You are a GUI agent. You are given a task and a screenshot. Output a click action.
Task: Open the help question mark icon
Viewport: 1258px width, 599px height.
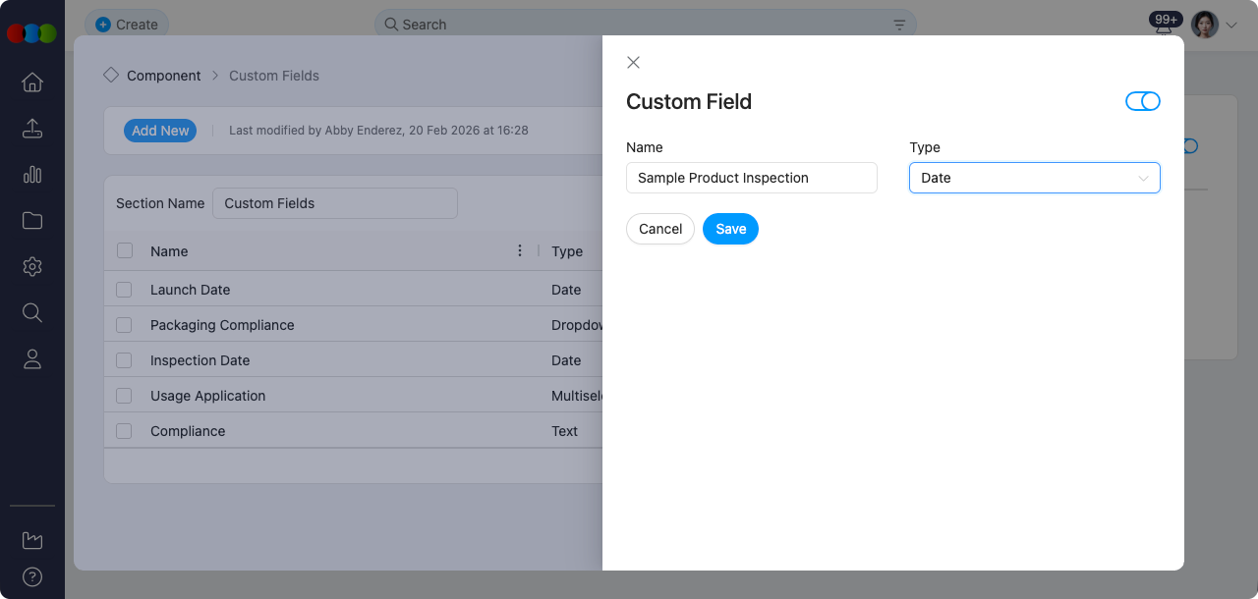point(32,576)
